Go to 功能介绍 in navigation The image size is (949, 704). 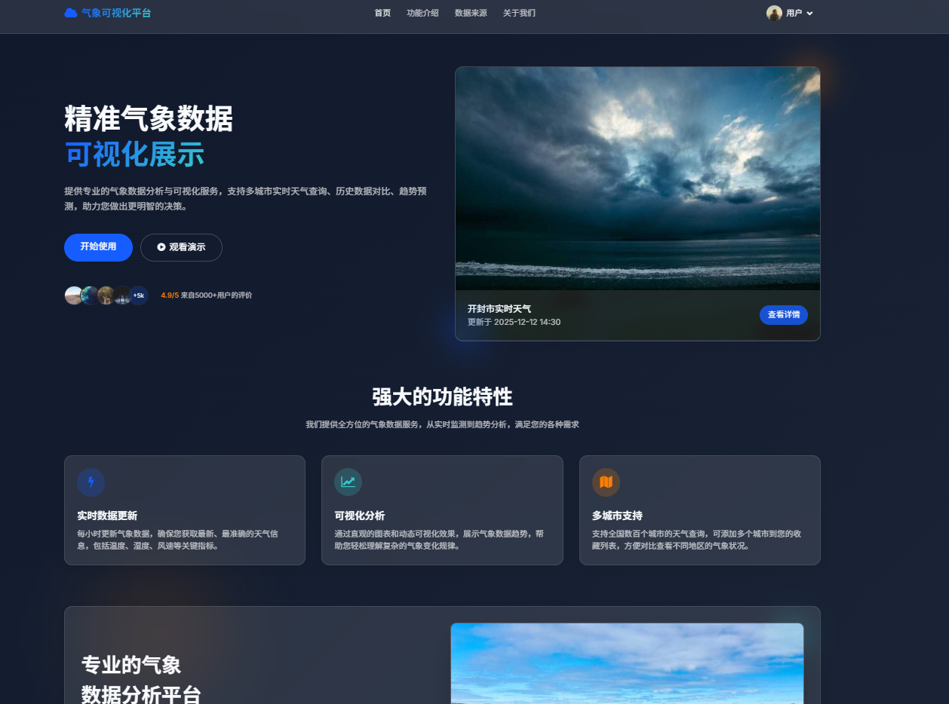(x=422, y=13)
